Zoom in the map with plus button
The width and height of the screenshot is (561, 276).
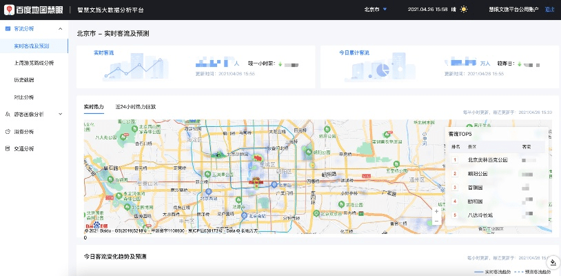[x=436, y=211]
